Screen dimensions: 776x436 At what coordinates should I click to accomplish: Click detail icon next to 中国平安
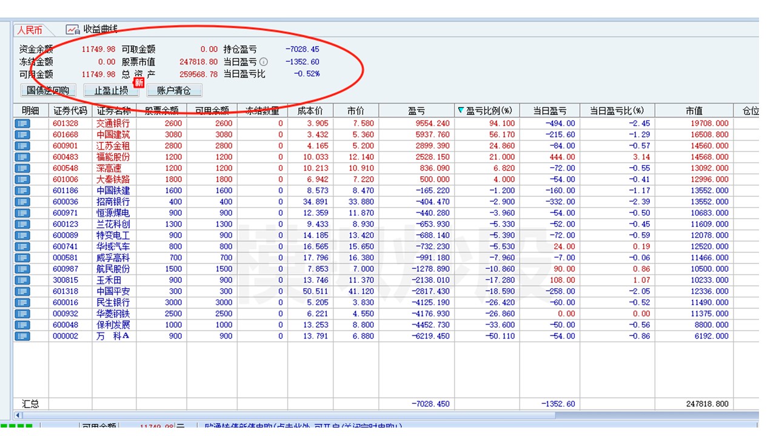pos(22,291)
